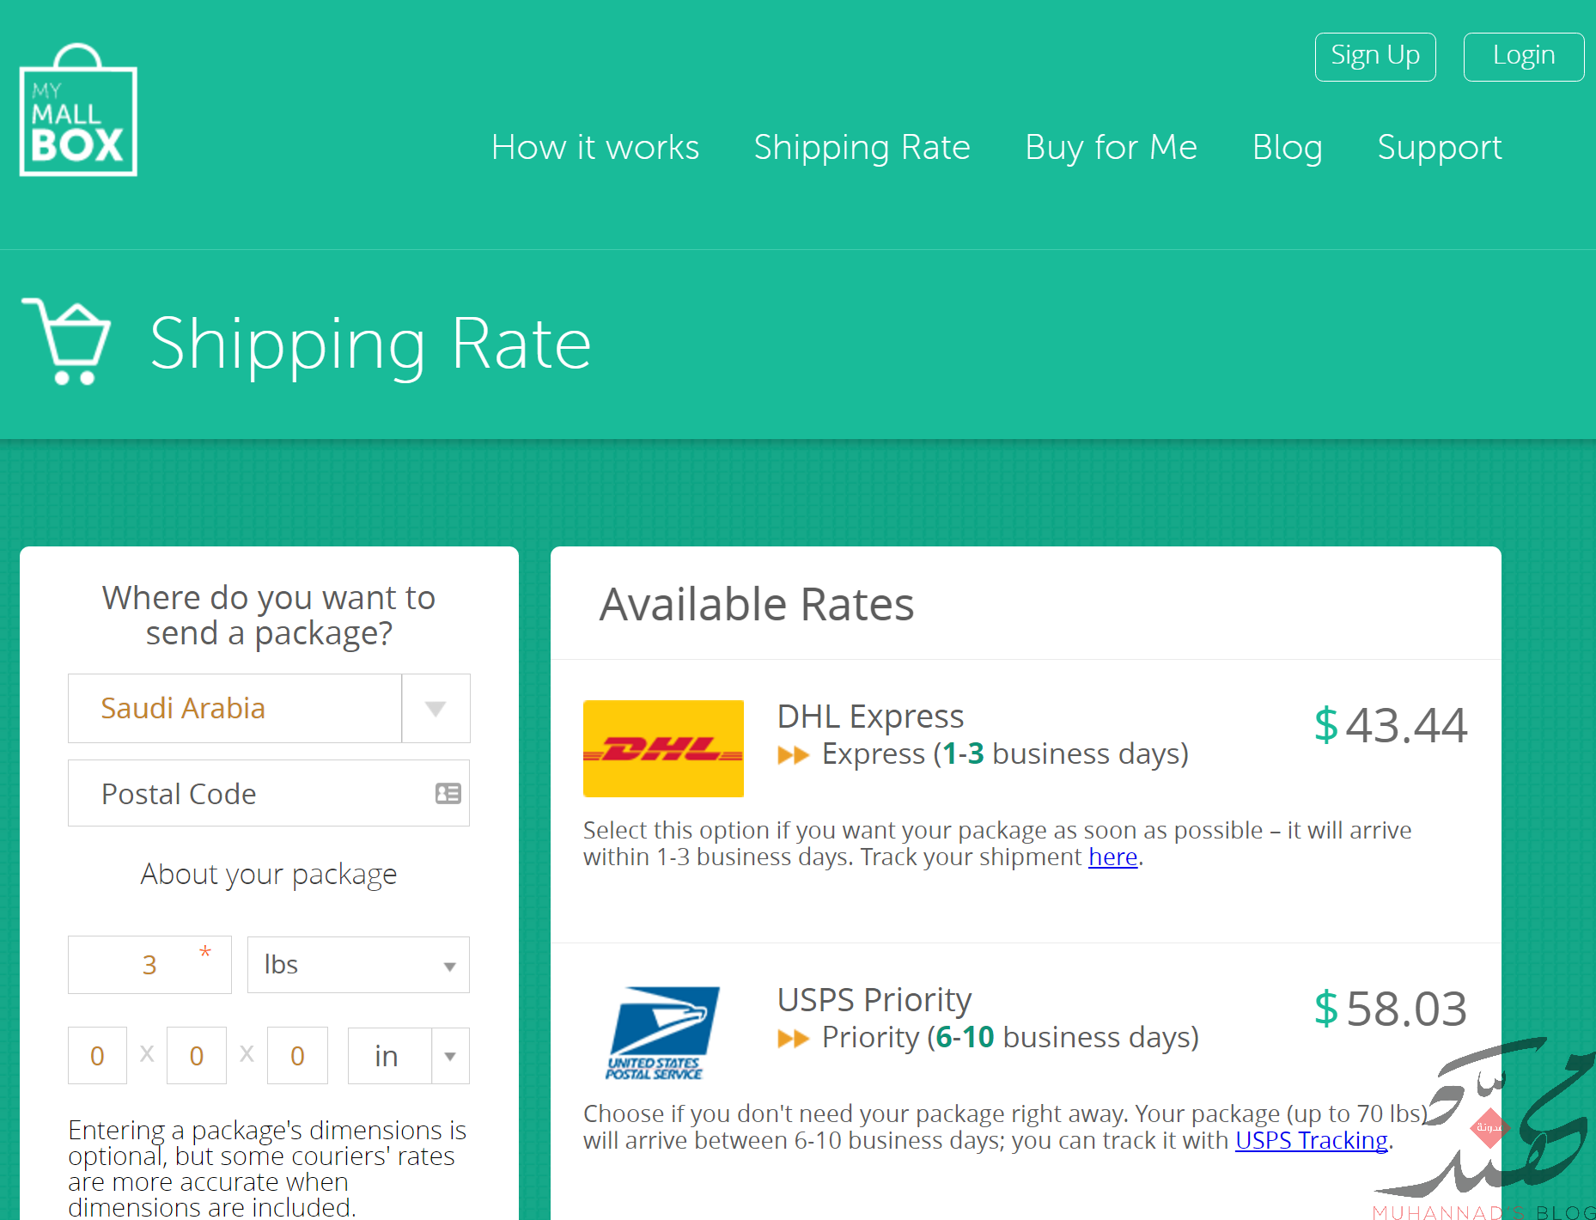Click the orange arrows next to Express
This screenshot has height=1220, width=1596.
pyautogui.click(x=793, y=755)
